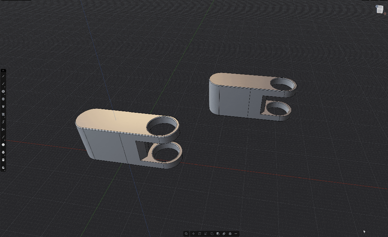This screenshot has width=388, height=237.
Task: Open the three-dots more commands menu
Action: coord(236,233)
